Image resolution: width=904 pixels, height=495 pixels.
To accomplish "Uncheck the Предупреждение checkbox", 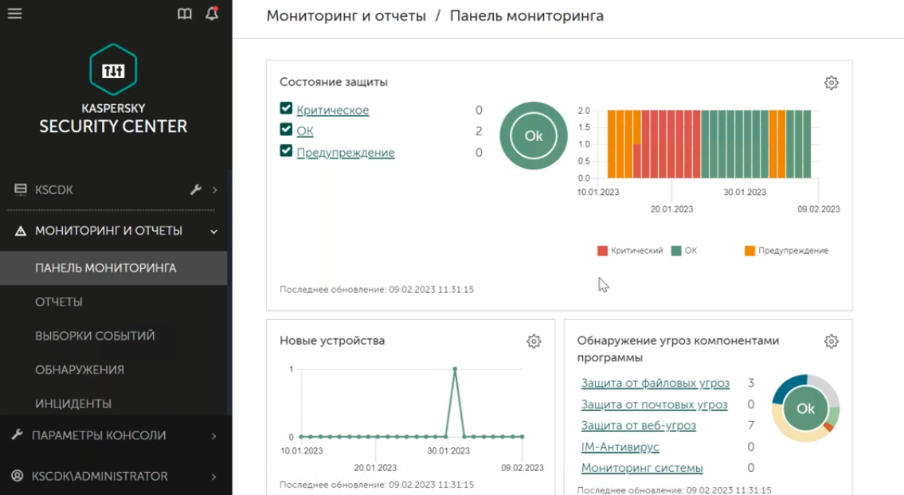I will [286, 150].
